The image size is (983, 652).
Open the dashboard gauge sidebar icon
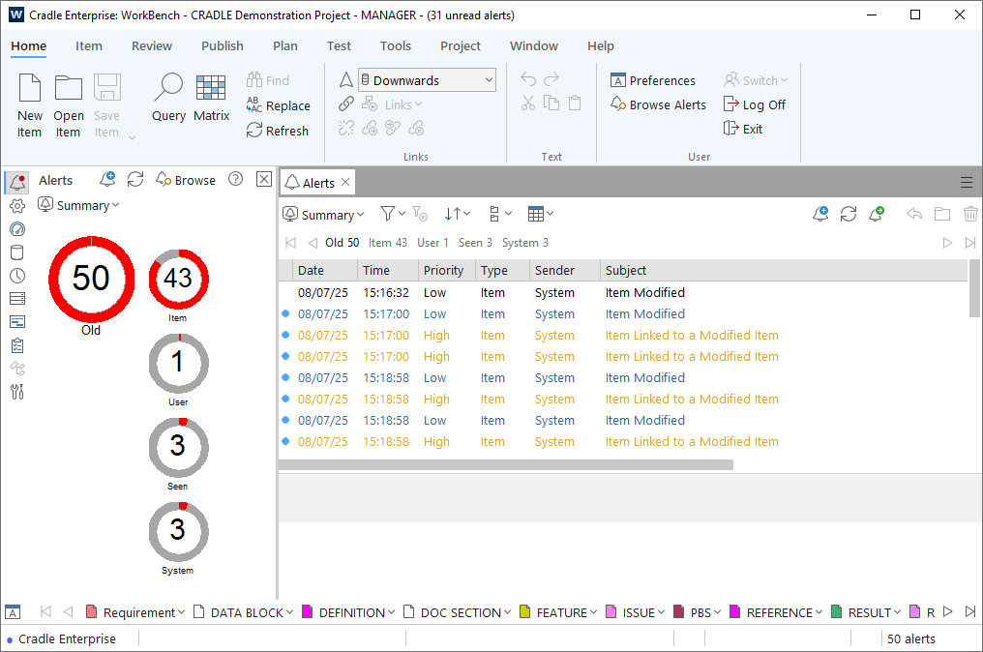[17, 229]
